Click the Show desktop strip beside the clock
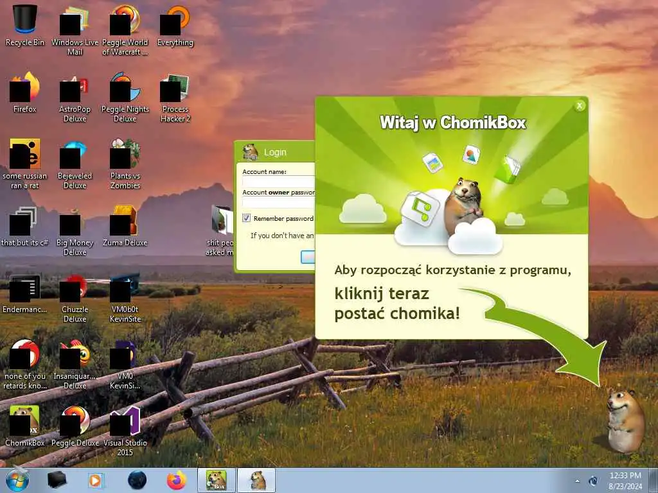Viewport: 658px width, 493px height. pyautogui.click(x=654, y=480)
